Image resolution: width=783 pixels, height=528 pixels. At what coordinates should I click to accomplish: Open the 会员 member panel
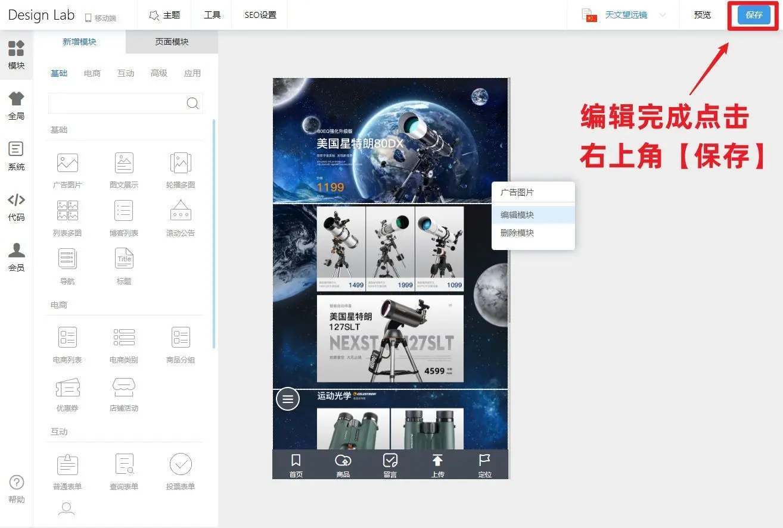(x=16, y=258)
